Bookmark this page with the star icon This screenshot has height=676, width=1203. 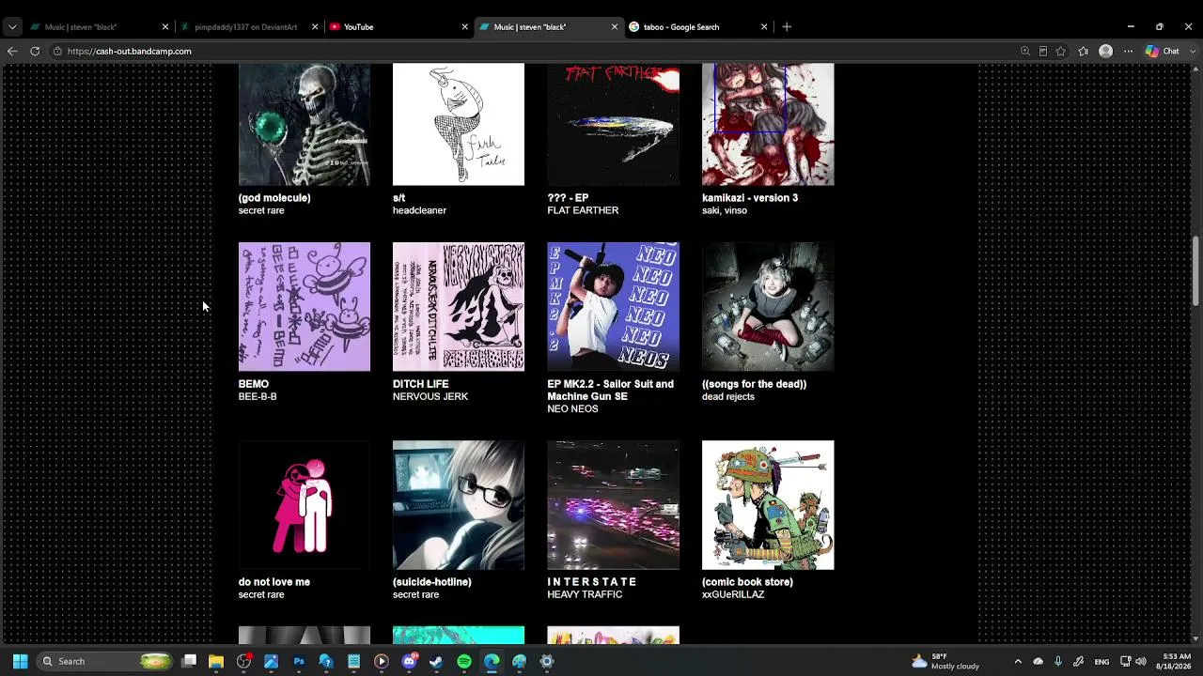[x=1061, y=52]
